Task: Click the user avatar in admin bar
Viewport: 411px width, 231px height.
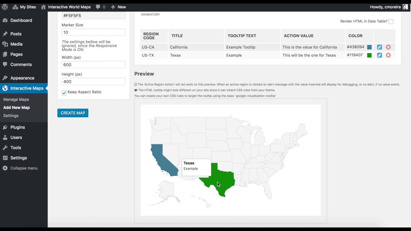Action: coord(405,7)
